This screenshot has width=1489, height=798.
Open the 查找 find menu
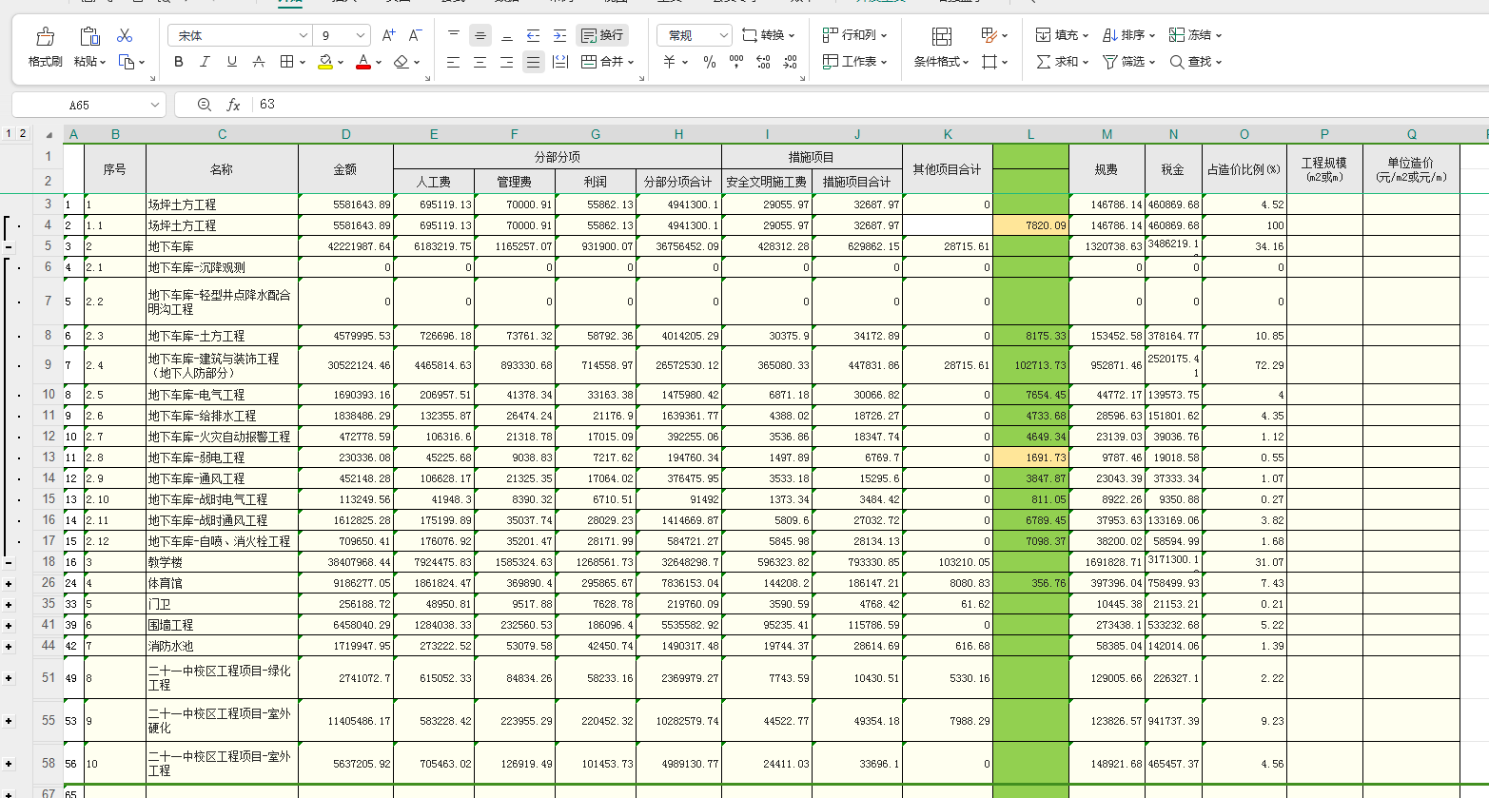coord(1196,62)
